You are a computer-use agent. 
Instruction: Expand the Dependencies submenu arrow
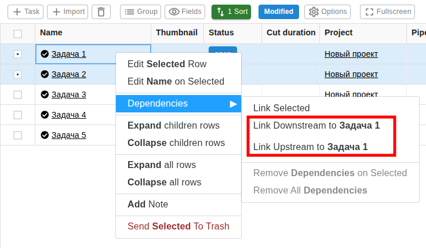click(233, 104)
